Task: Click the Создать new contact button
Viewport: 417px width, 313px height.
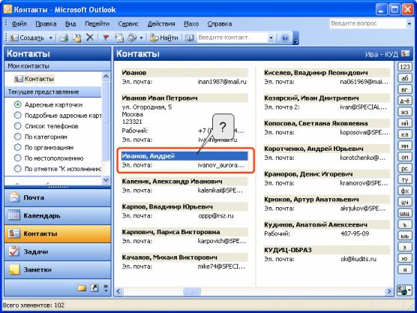Action: (26, 38)
